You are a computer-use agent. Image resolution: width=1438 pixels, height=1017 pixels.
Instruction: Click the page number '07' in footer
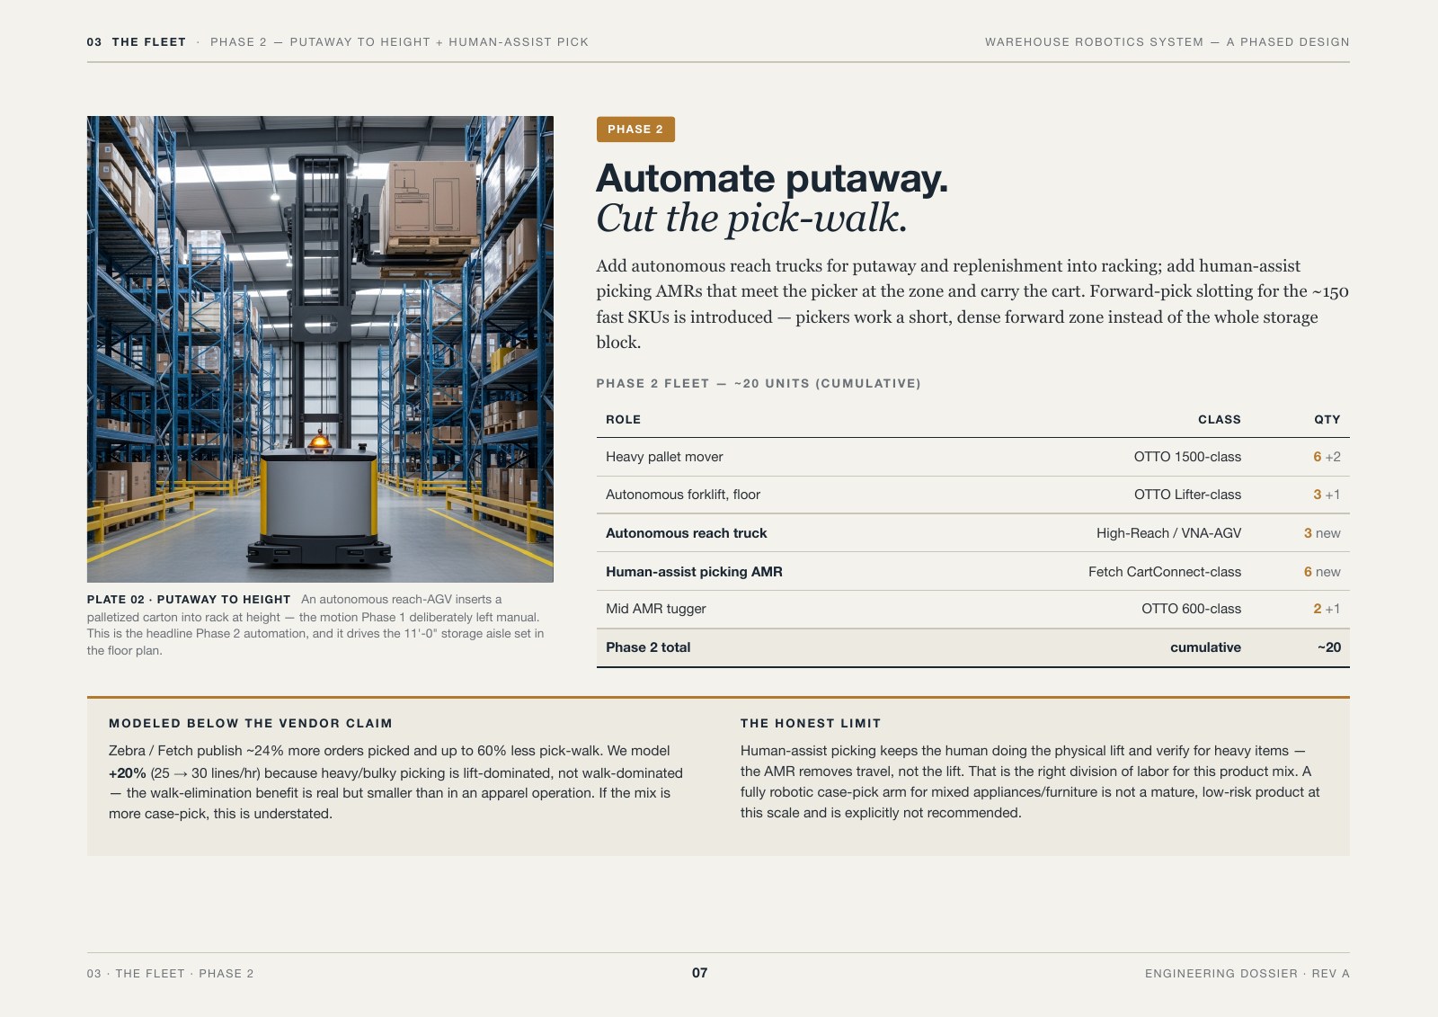(x=700, y=973)
